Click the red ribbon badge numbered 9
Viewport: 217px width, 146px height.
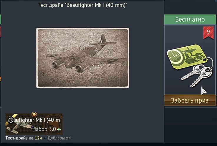(x=208, y=33)
